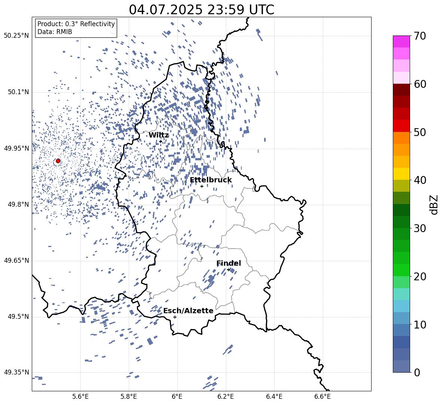Click the 30 colorbar tick label
Image resolution: width=443 pixels, height=404 pixels.
(x=420, y=228)
